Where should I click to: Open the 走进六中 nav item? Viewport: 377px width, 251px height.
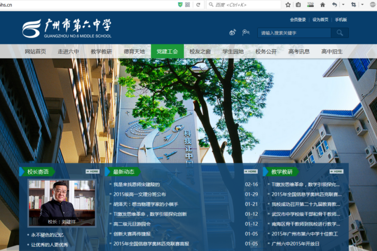(68, 51)
